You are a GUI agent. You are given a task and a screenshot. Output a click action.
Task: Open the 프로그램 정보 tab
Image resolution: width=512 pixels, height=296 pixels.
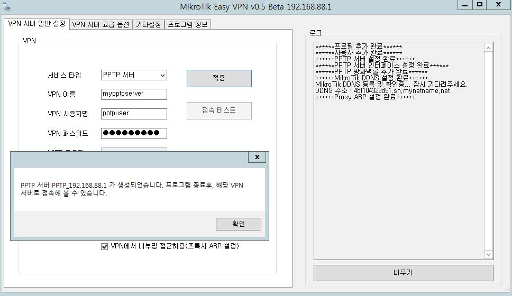(x=188, y=24)
